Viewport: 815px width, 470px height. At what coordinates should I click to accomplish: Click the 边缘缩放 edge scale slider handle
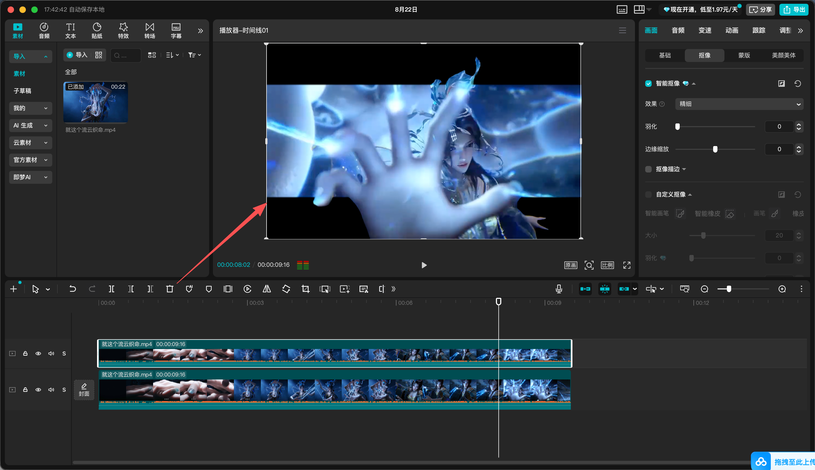[x=715, y=149]
